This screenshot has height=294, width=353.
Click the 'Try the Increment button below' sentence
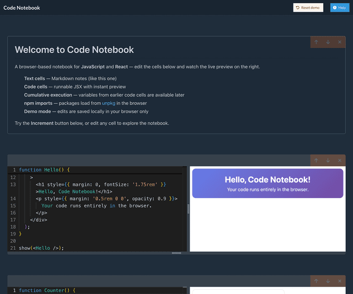tap(92, 124)
